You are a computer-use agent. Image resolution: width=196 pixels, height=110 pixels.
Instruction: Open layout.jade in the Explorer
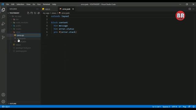[x=22, y=42]
